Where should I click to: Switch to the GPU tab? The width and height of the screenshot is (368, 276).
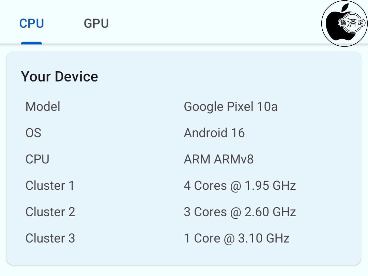click(96, 24)
